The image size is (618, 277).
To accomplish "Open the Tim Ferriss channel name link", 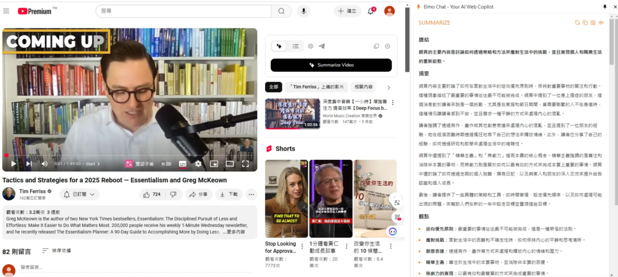I will 33,191.
